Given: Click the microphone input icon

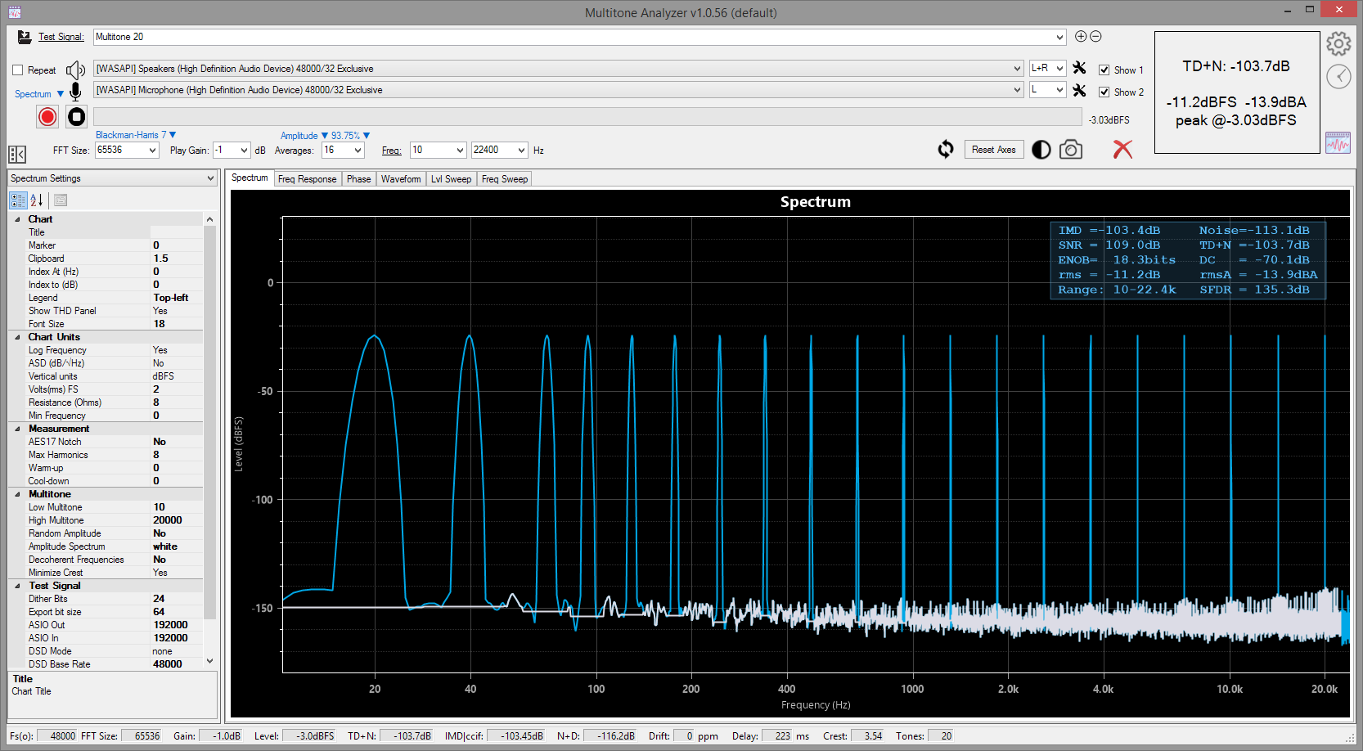Looking at the screenshot, I should [75, 91].
